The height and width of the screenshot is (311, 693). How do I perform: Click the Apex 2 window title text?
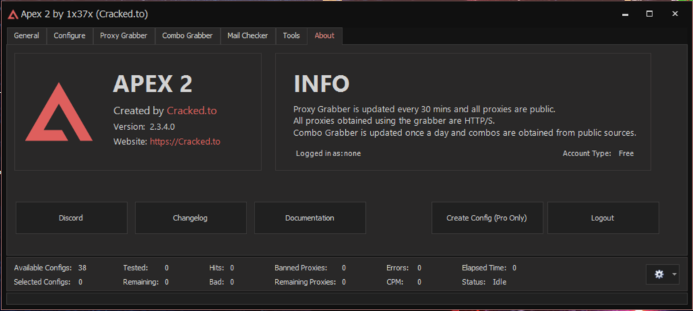click(85, 14)
